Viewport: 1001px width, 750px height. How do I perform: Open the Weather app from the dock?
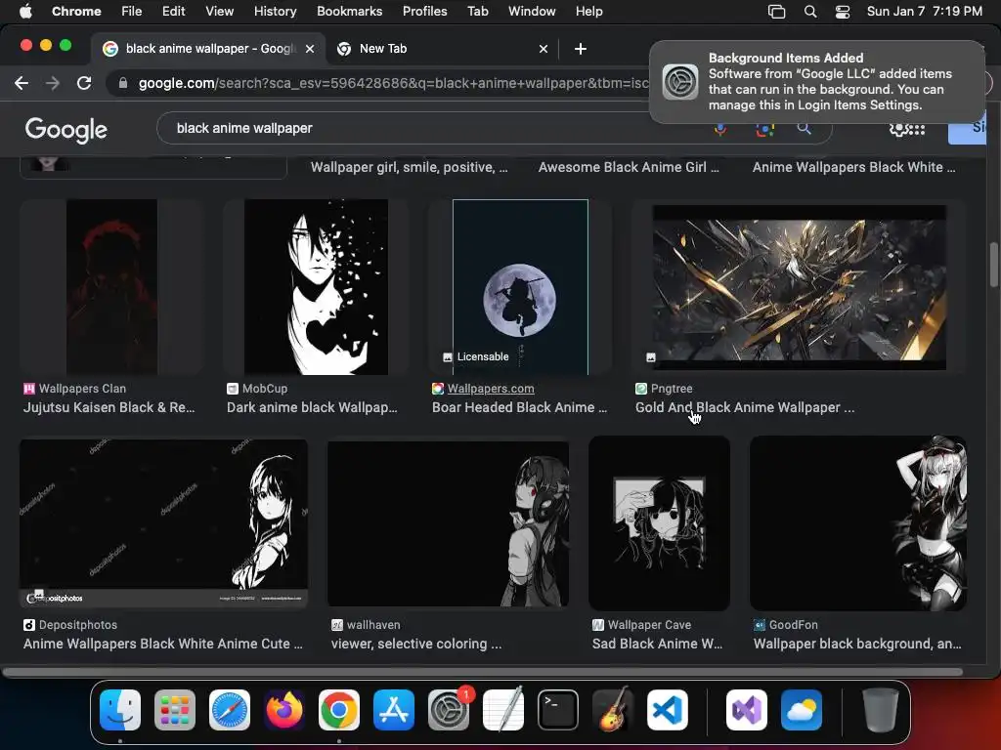click(x=802, y=710)
